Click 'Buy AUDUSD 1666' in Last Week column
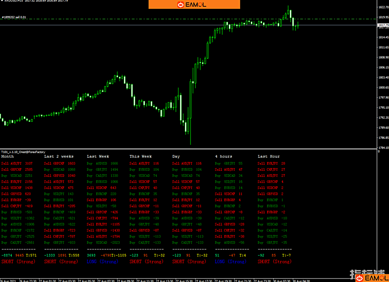Image resolution: width=389 pixels, height=282 pixels. (x=103, y=163)
